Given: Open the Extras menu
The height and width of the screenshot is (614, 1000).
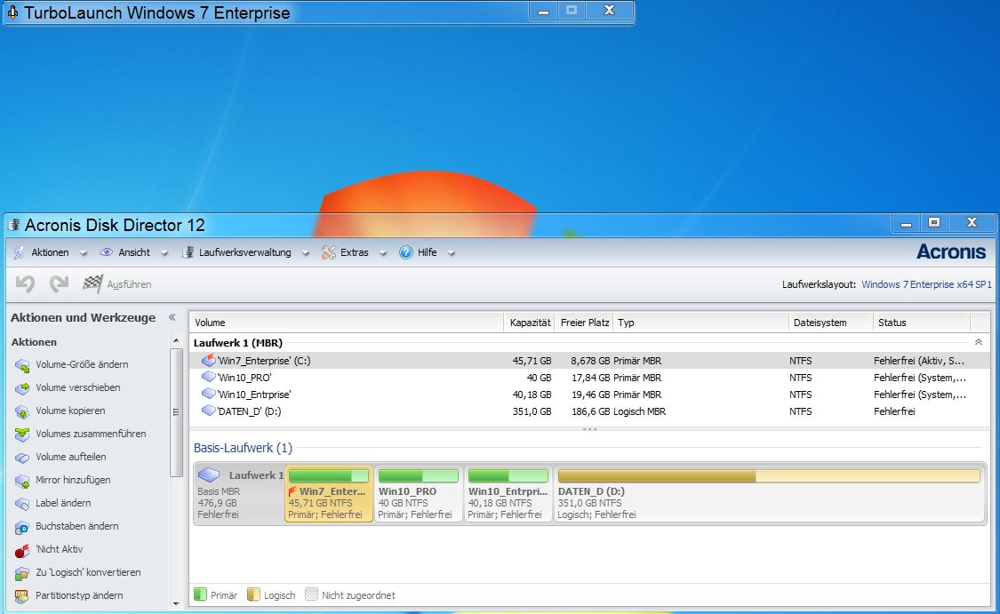Looking at the screenshot, I should coord(354,252).
